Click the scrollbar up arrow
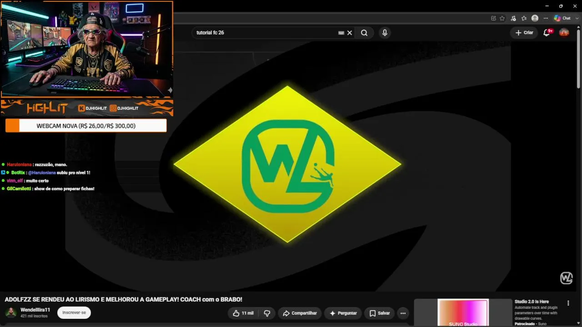Screen dimensions: 582x327 (x=578, y=28)
